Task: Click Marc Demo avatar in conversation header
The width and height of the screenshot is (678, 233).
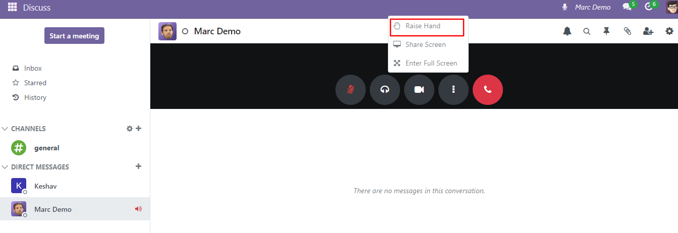Action: pos(167,31)
